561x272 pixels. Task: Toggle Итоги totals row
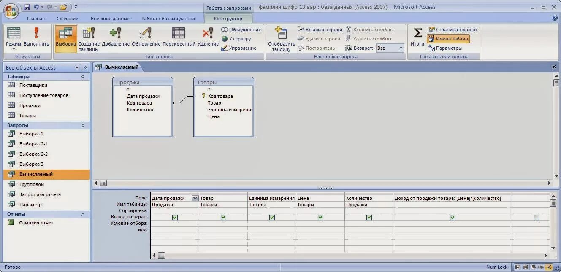coord(417,38)
